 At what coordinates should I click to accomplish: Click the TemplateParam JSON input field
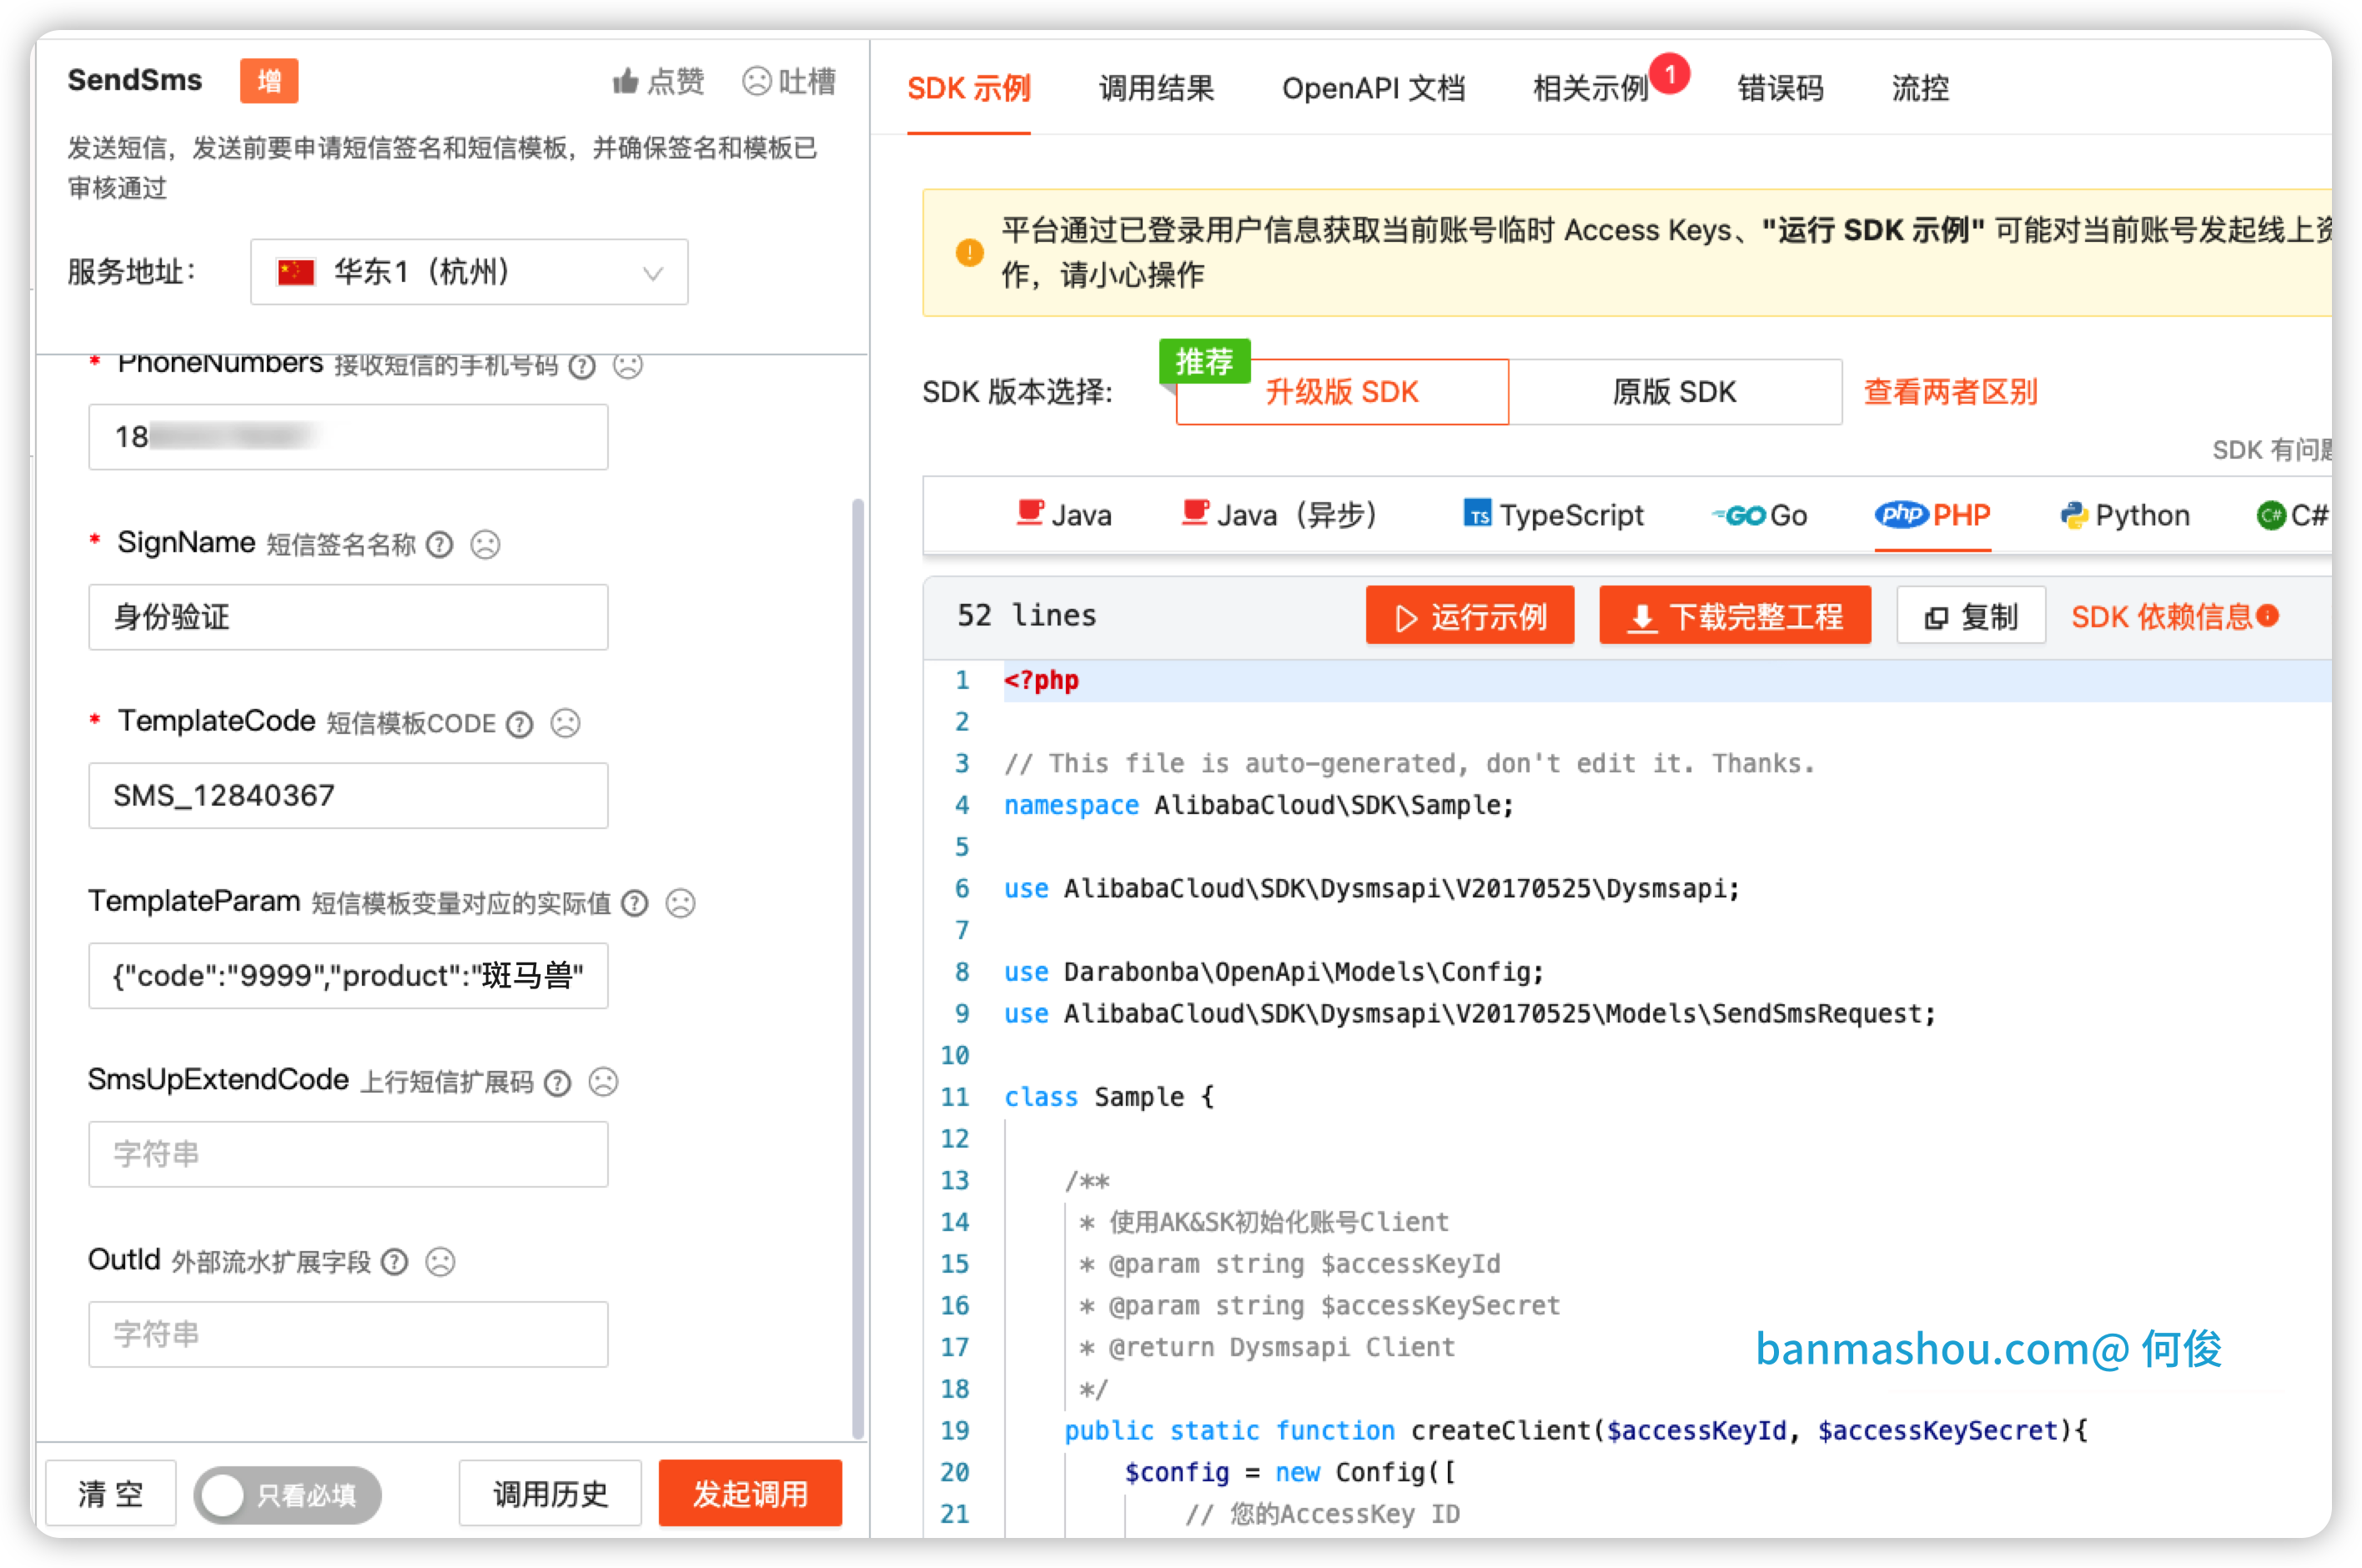point(348,975)
